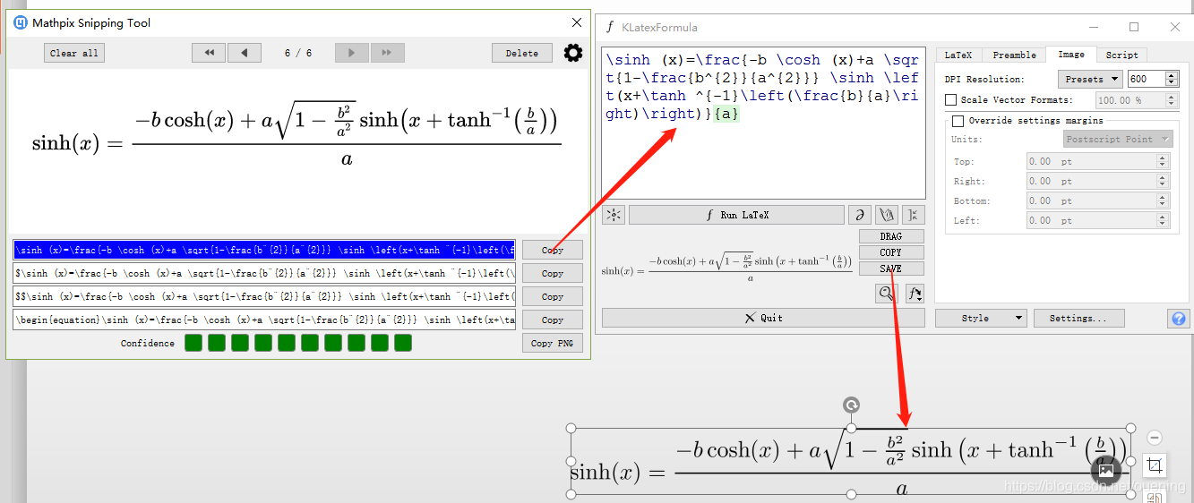Open the formula library book icon
Image resolution: width=1194 pixels, height=503 pixels.
[886, 215]
